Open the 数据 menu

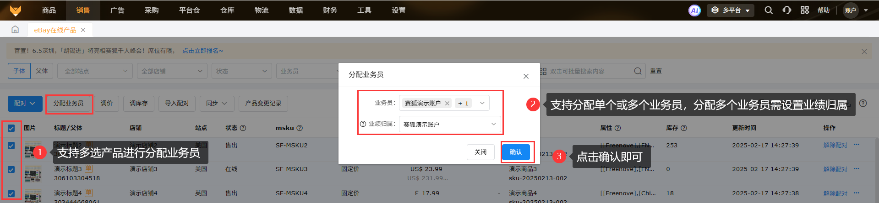[x=296, y=10]
